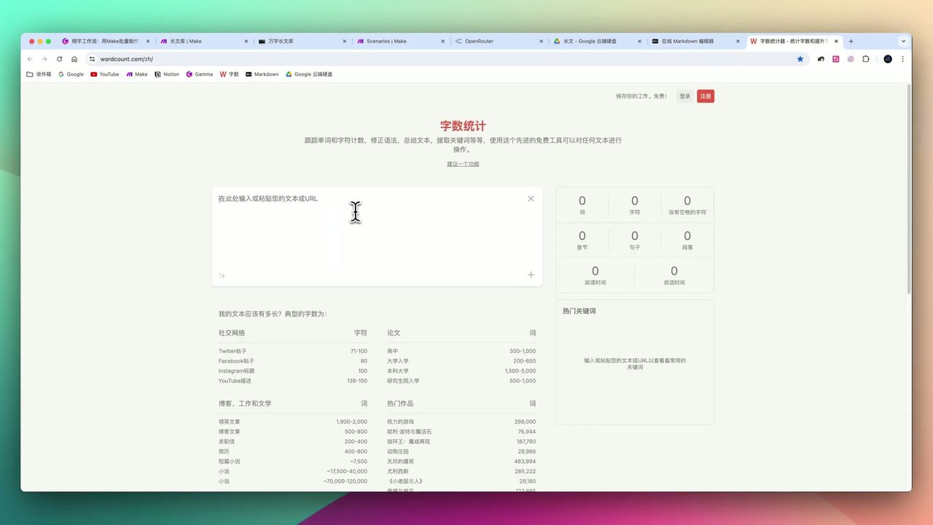This screenshot has height=525, width=933.
Task: Open the browser tab list dropdown arrow
Action: coord(903,41)
